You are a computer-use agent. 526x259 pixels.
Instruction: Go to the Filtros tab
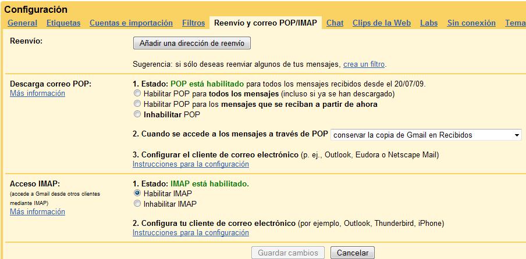(194, 23)
